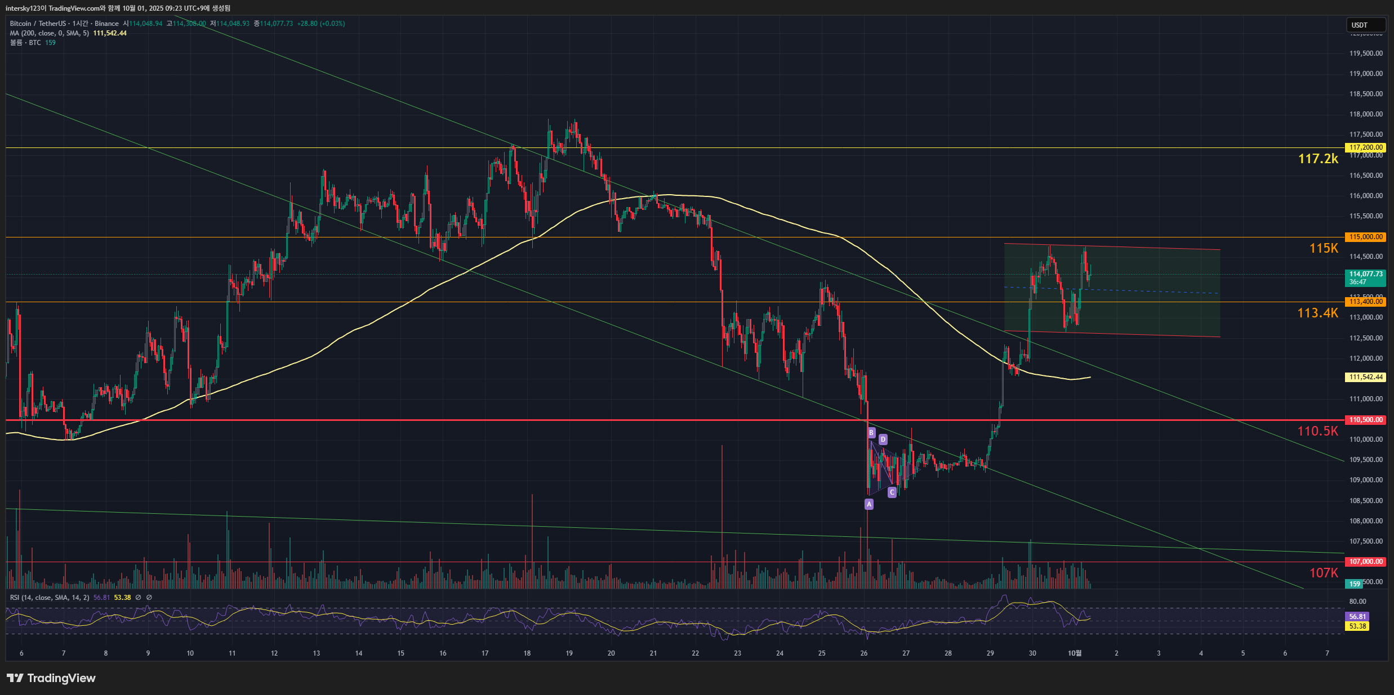This screenshot has height=695, width=1394.
Task: Click the orange 113,400.00 price axis label
Action: [1365, 302]
